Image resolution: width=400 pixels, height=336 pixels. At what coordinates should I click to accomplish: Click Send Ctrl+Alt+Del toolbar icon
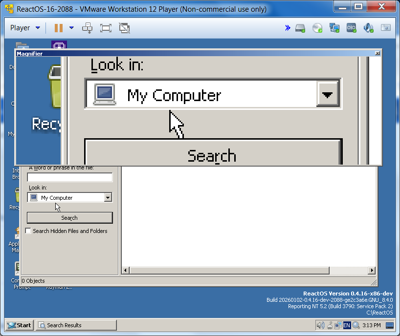point(87,28)
